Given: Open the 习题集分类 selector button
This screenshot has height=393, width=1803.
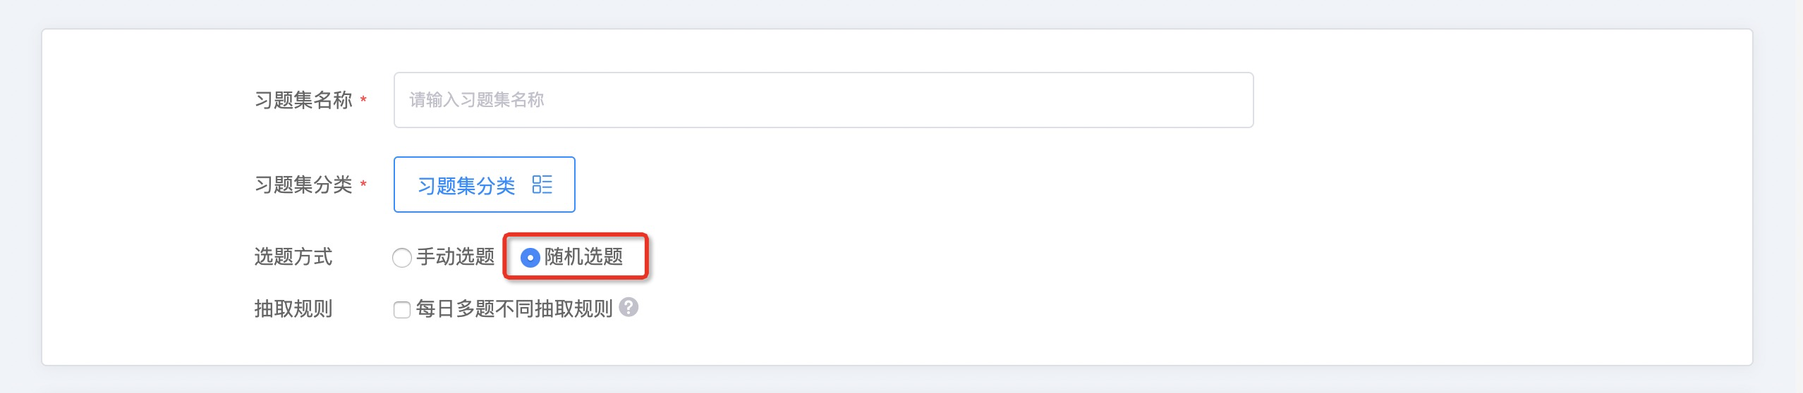Looking at the screenshot, I should [484, 185].
